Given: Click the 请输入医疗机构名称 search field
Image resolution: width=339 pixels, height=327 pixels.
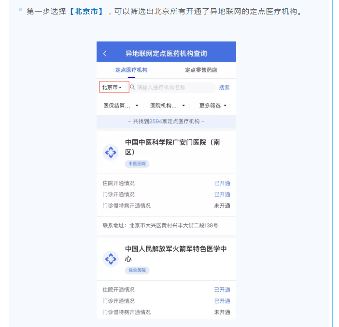Looking at the screenshot, I should click(174, 87).
